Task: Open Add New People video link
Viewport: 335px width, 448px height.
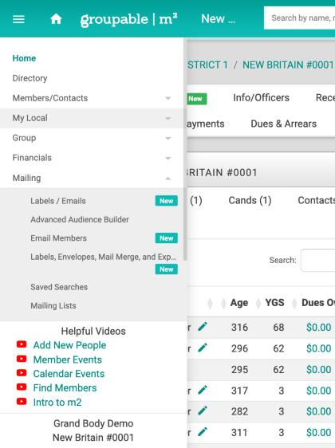Action: [69, 345]
